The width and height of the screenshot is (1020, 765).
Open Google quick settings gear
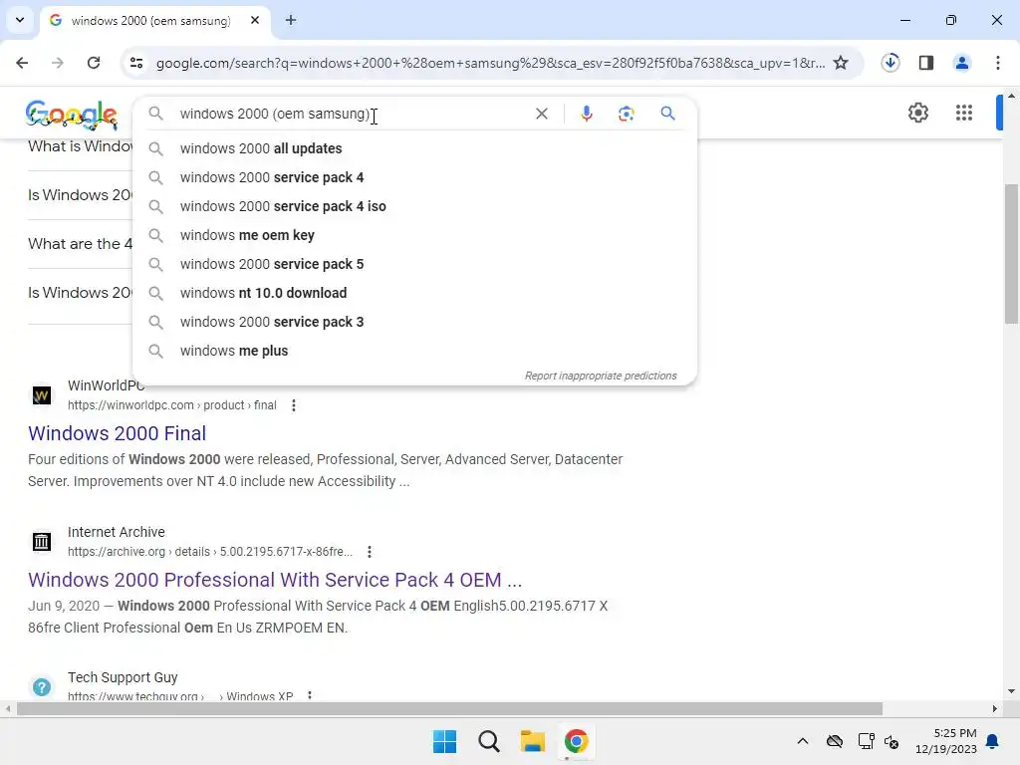coord(917,113)
